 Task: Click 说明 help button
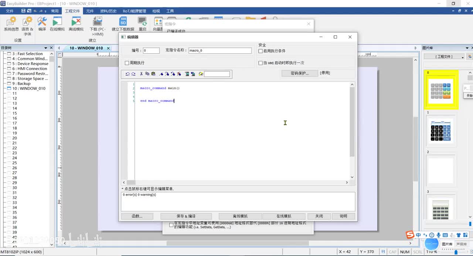pyautogui.click(x=343, y=216)
